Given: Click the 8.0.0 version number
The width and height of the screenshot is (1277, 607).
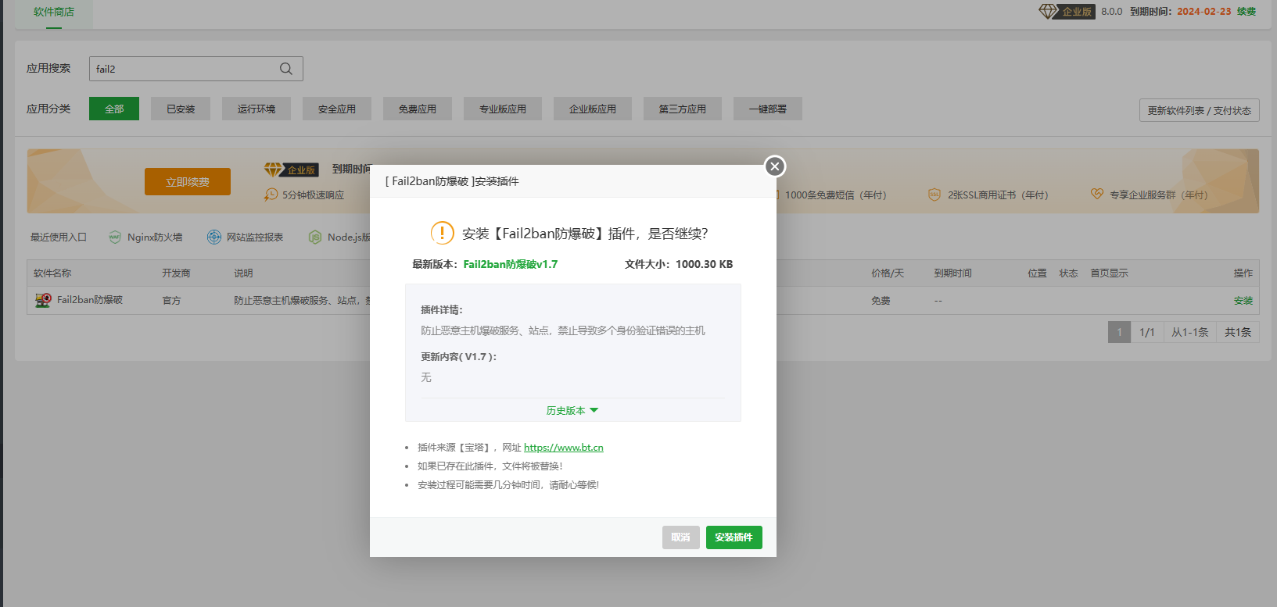Looking at the screenshot, I should point(1112,11).
